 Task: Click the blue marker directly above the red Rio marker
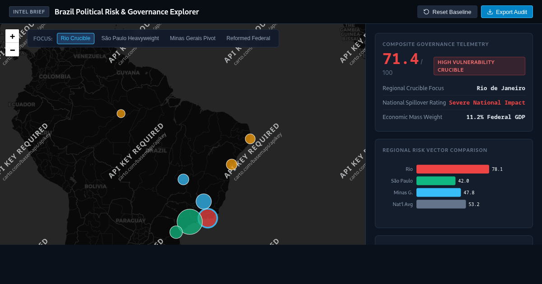pyautogui.click(x=204, y=202)
